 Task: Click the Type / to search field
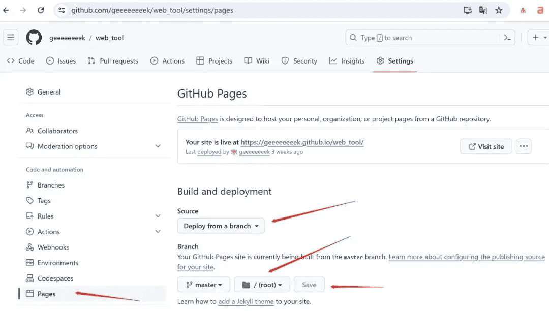(x=422, y=38)
